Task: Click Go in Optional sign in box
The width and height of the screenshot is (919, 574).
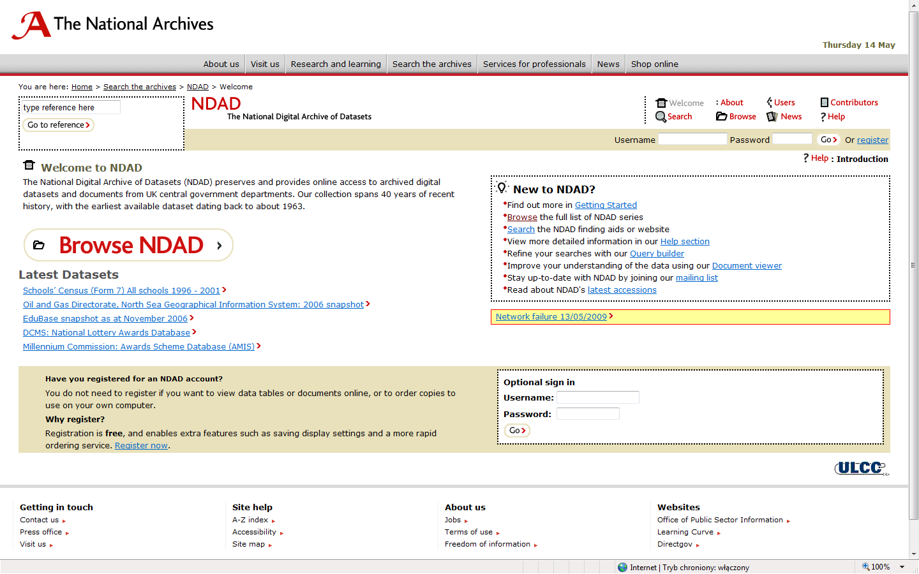Action: pos(517,430)
